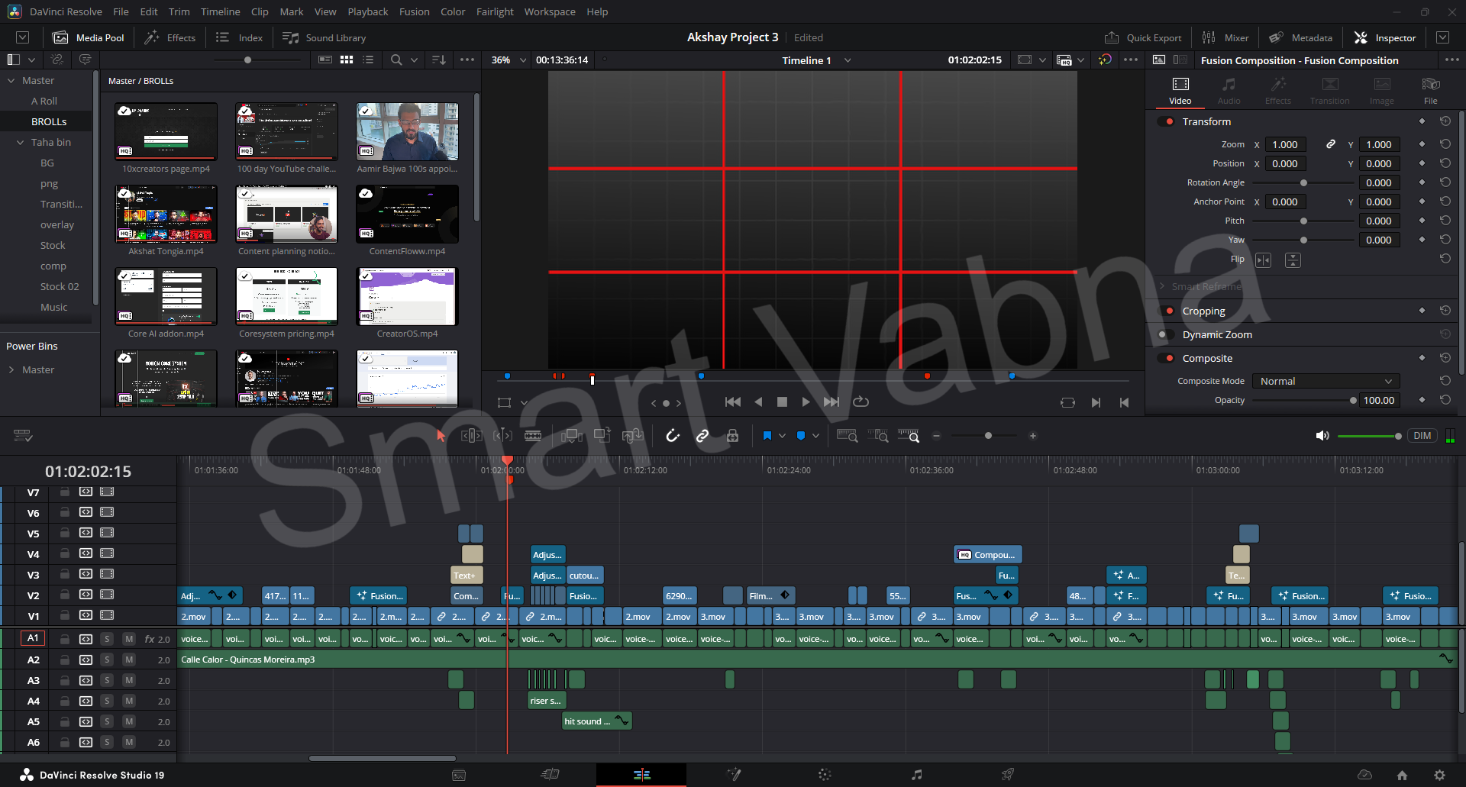Viewport: 1466px width, 787px height.
Task: Open the viewer zoom 36% dropdown
Action: 523,60
